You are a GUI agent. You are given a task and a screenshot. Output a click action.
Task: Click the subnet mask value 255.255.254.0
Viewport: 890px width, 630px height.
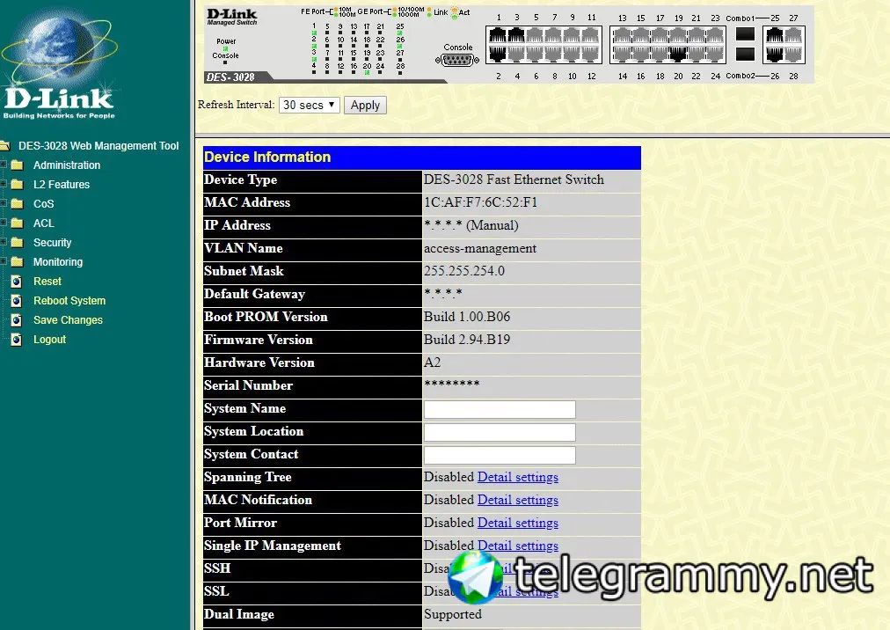pos(463,271)
